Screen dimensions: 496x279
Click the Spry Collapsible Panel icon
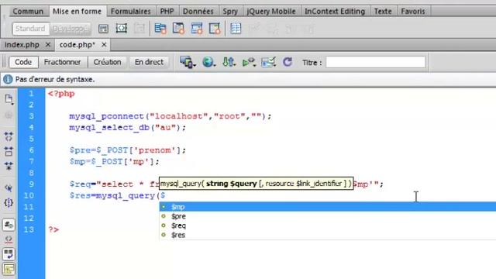215,29
